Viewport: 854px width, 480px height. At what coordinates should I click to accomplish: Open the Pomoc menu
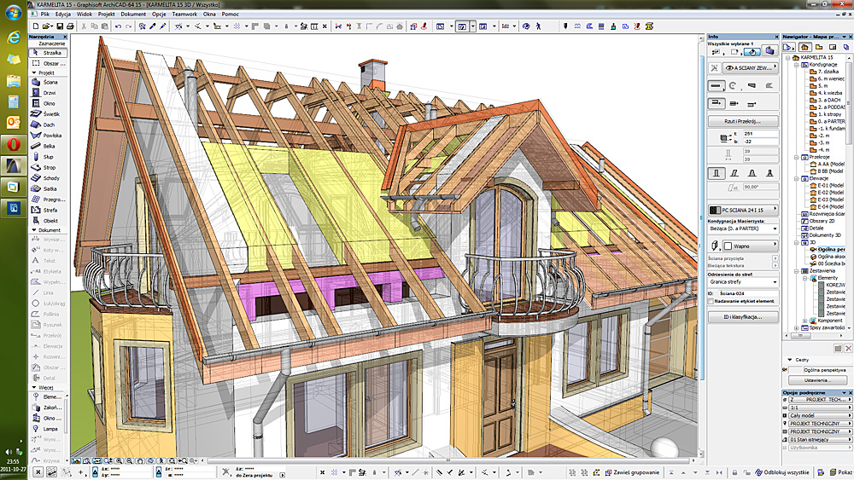pos(231,14)
